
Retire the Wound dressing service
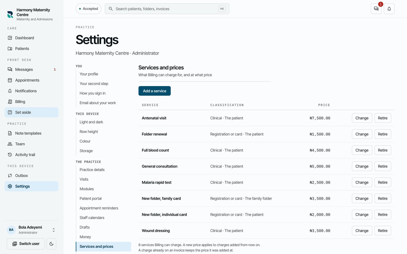point(383,231)
